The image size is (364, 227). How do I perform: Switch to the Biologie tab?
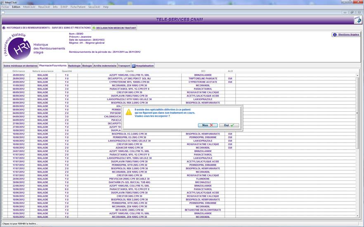[x=87, y=66]
